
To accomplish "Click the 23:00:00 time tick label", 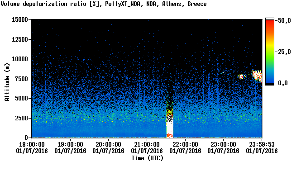I will [223, 144].
